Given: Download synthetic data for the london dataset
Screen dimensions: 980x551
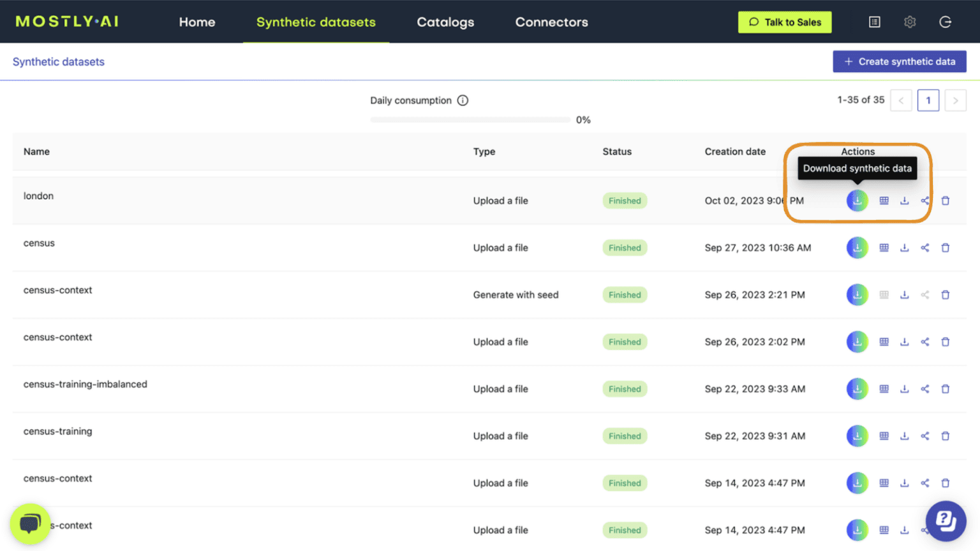Looking at the screenshot, I should [857, 200].
